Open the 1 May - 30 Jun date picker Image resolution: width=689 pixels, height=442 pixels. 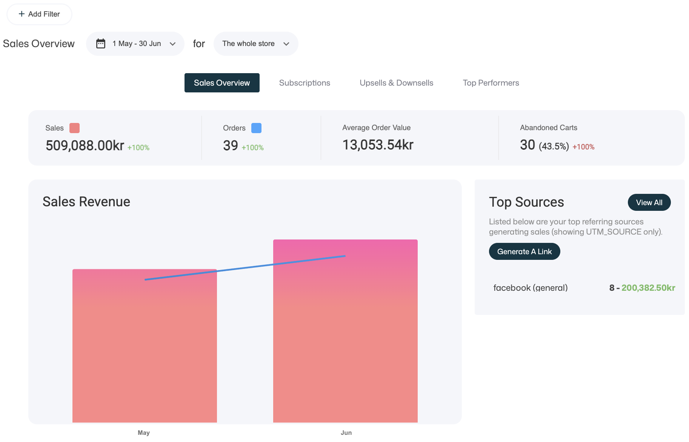coord(137,44)
